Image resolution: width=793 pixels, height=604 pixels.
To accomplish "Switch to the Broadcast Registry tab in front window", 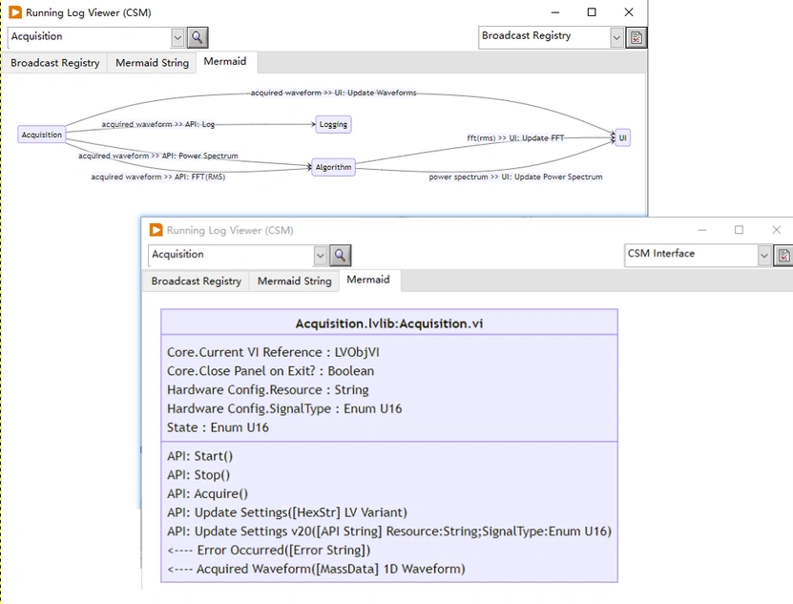I will click(196, 281).
